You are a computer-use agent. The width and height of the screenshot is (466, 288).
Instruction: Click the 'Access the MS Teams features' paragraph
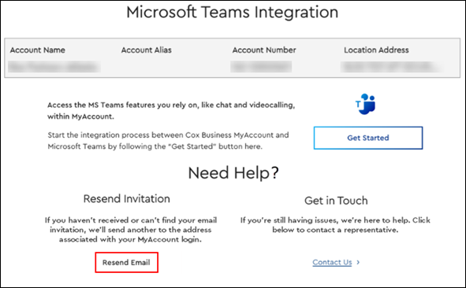[171, 111]
